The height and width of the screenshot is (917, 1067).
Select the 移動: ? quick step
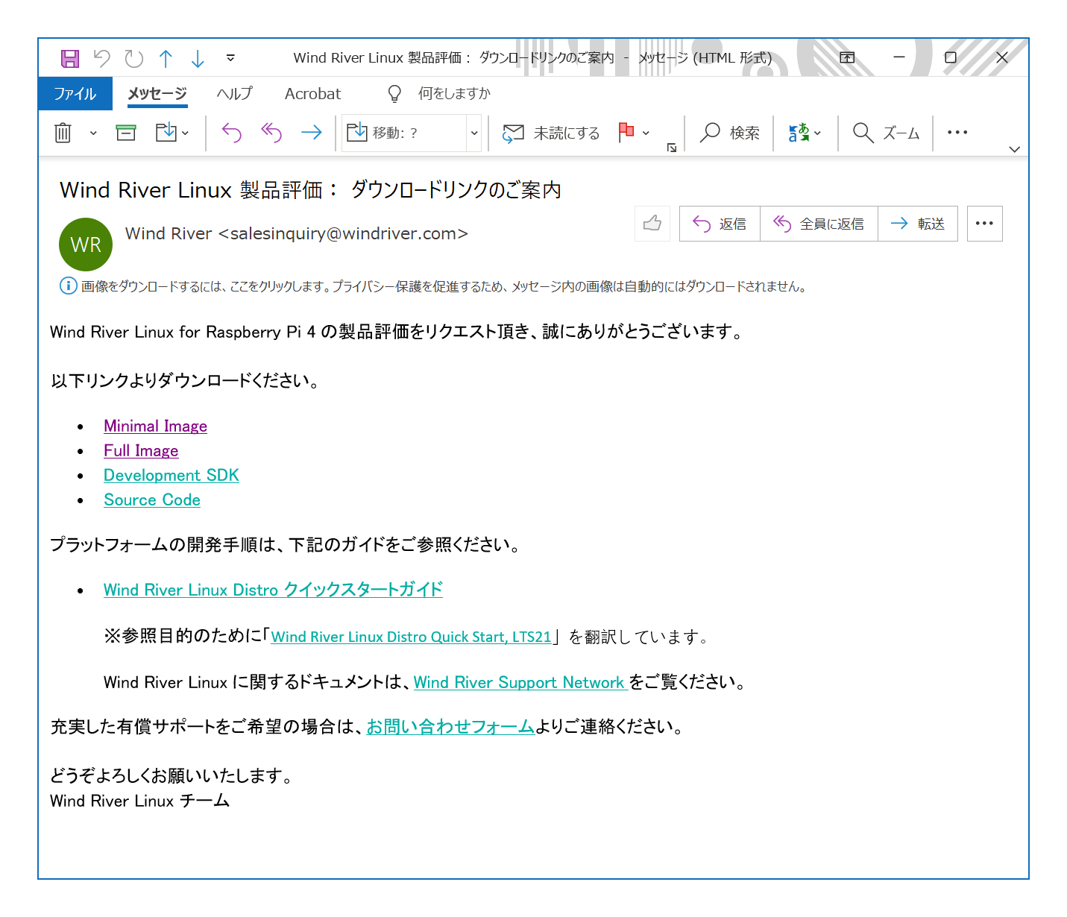404,133
